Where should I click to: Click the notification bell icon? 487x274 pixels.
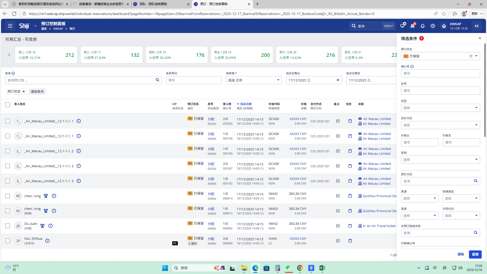[423, 26]
